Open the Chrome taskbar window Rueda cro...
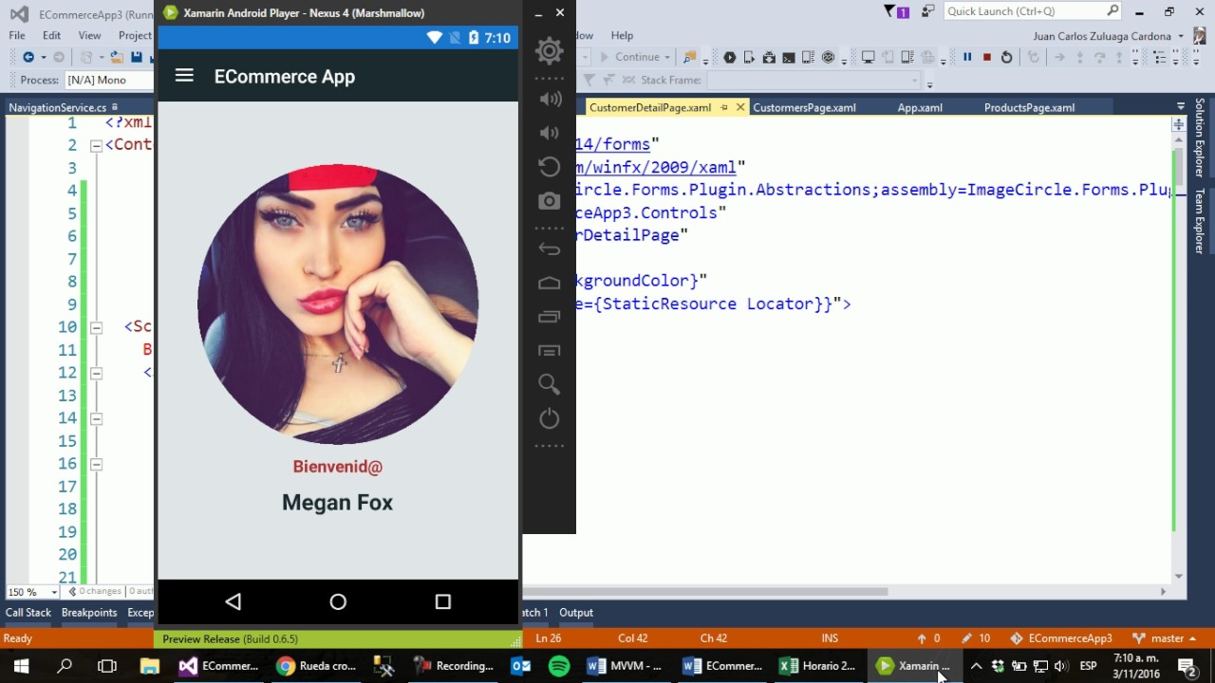This screenshot has width=1215, height=683. [x=317, y=666]
